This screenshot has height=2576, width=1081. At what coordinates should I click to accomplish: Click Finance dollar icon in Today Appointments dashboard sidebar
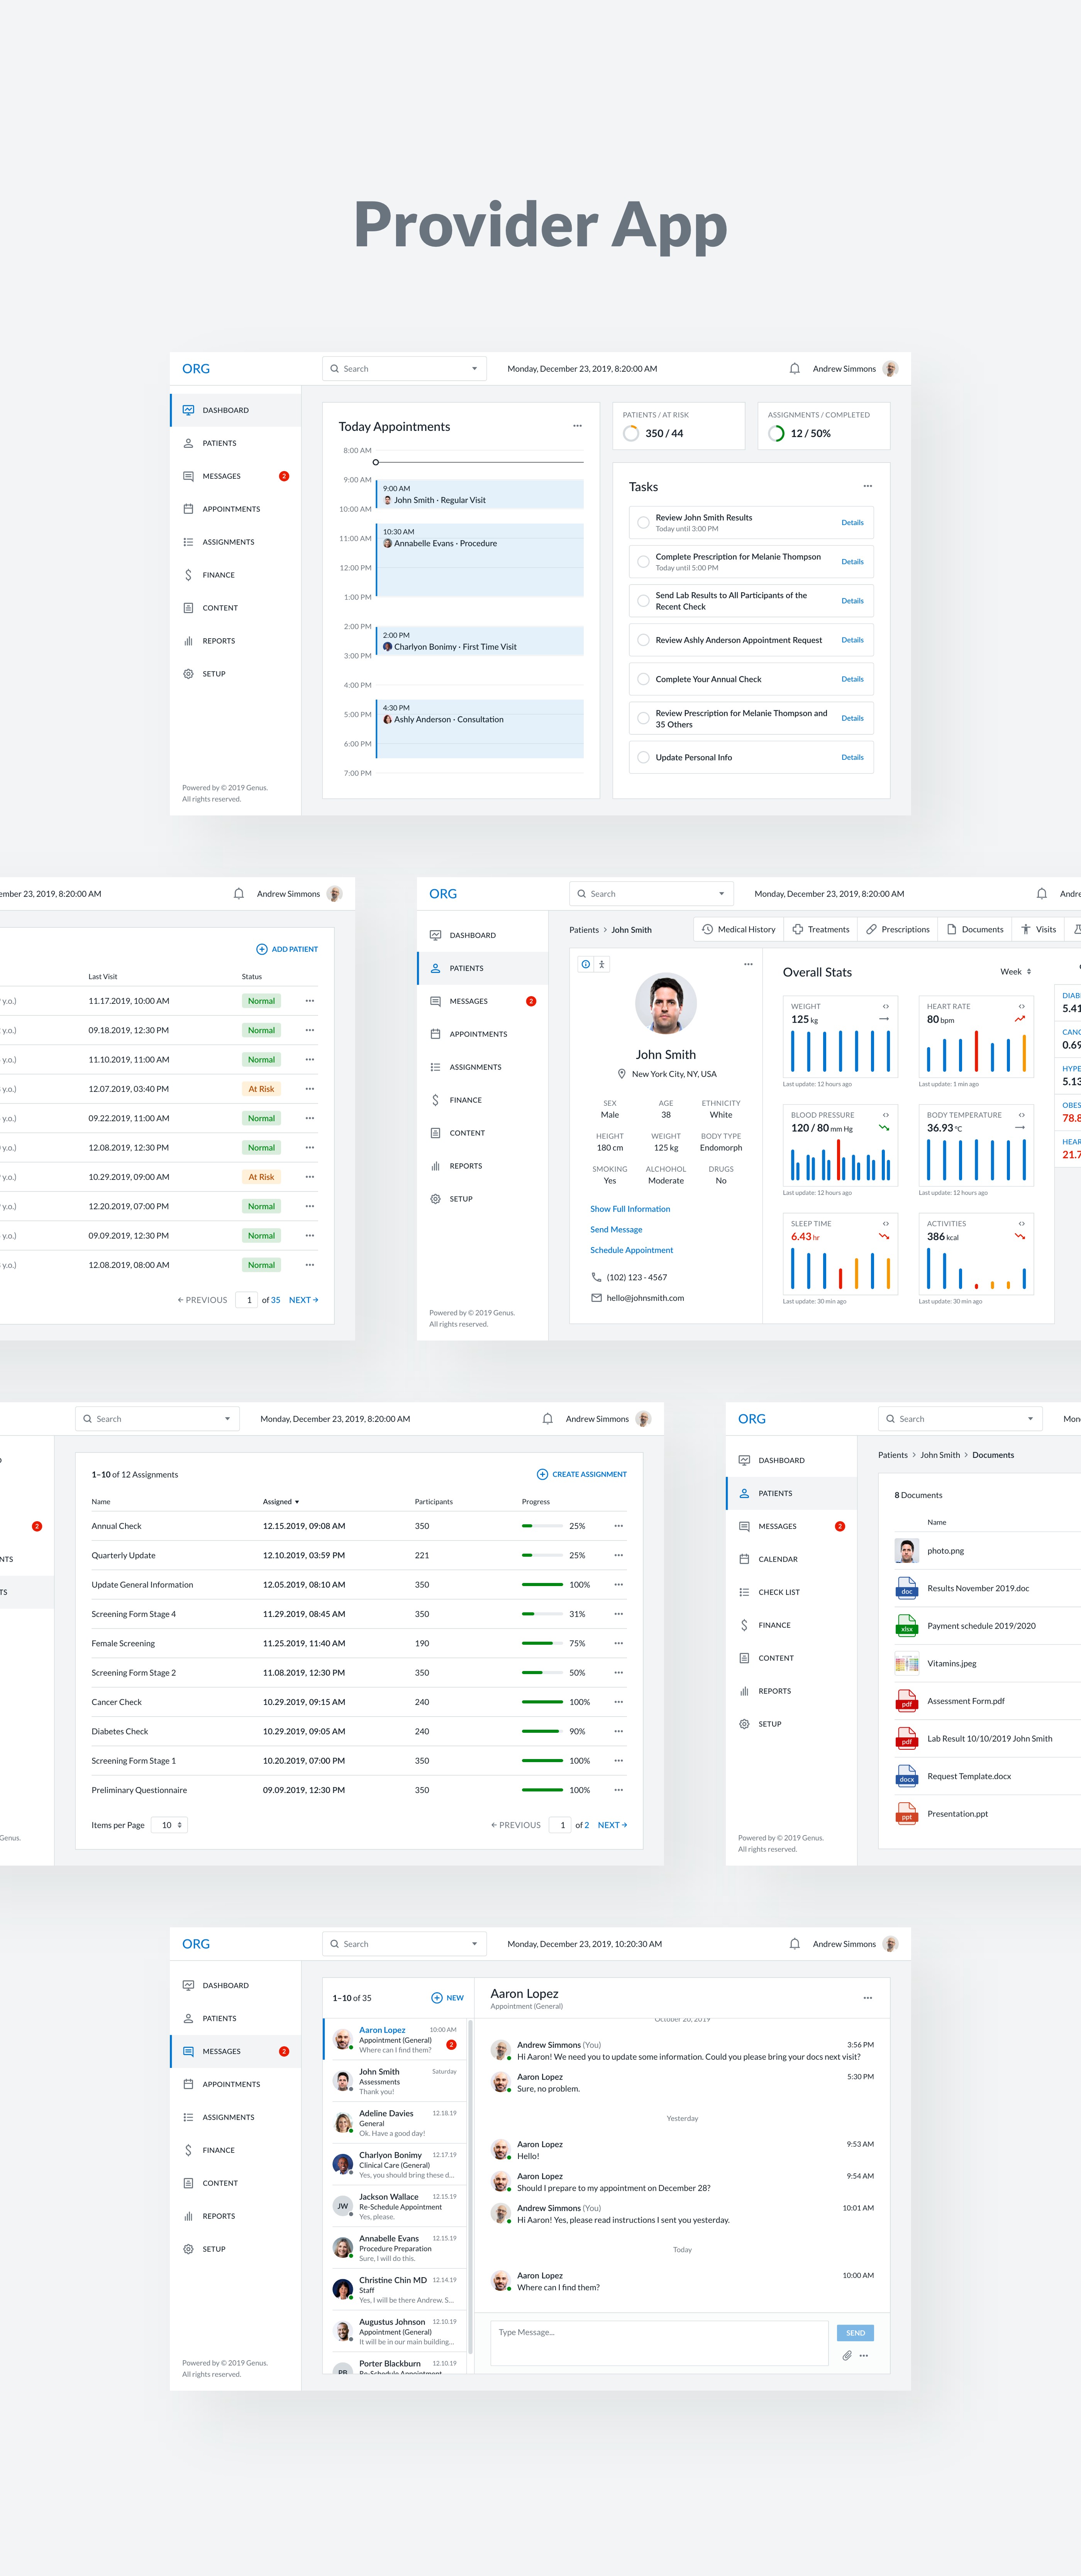(188, 575)
